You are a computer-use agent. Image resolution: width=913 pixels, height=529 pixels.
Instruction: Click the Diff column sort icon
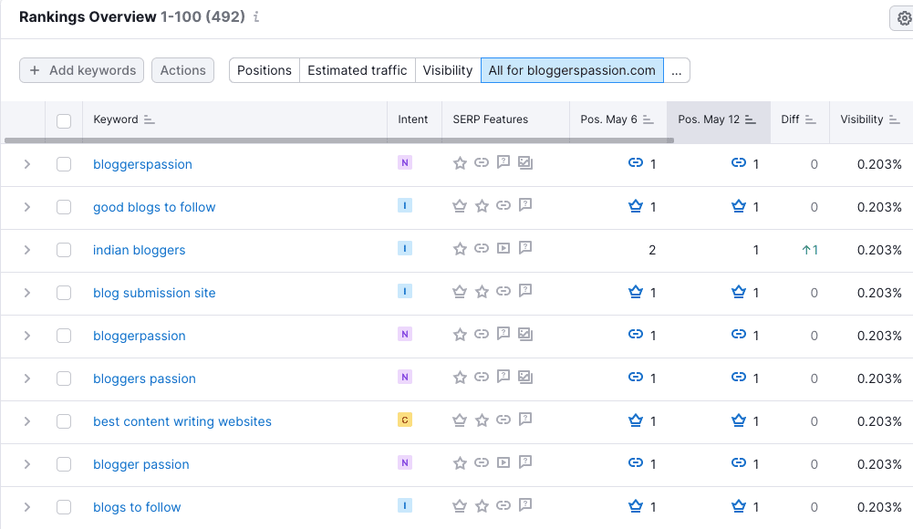point(811,119)
